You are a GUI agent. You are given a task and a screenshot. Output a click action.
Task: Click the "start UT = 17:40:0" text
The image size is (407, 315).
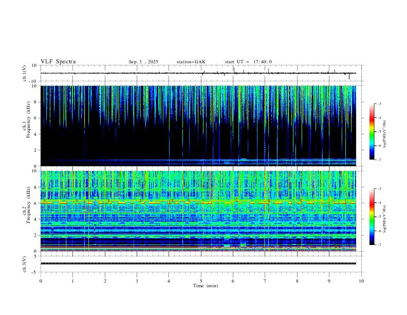[x=248, y=62]
